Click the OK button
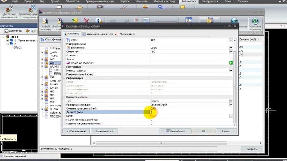Image resolution: width=287 pixels, height=161 pixels. point(203,131)
